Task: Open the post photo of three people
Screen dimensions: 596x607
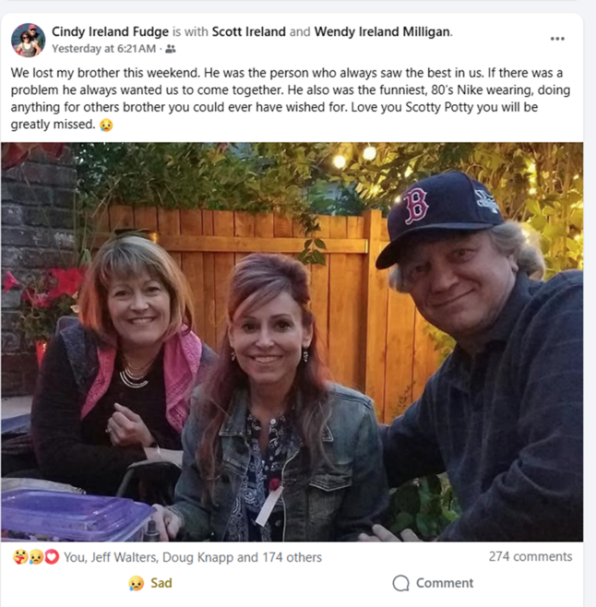Action: click(x=292, y=342)
